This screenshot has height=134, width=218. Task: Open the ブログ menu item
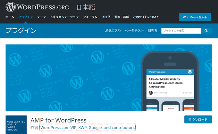[x=106, y=17]
